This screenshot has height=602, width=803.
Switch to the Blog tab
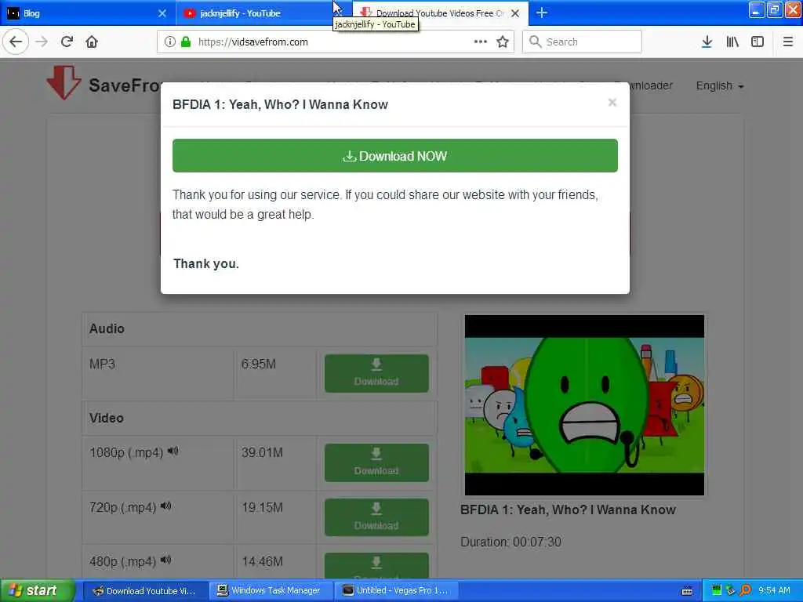(87, 13)
